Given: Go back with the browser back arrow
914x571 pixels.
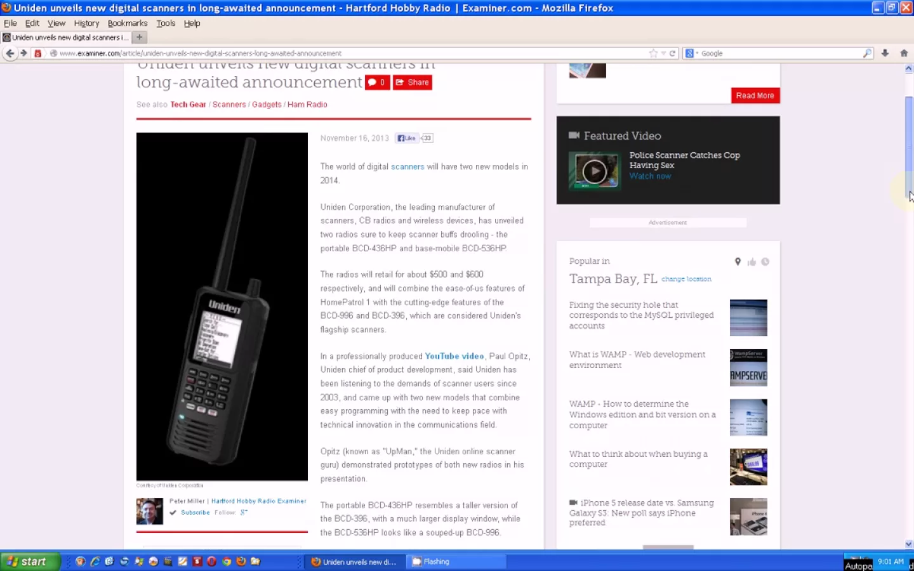Looking at the screenshot, I should coord(10,53).
